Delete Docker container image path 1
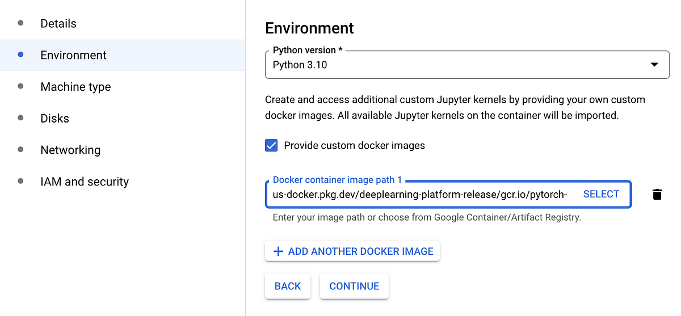Screen dimensions: 681x316 [657, 195]
